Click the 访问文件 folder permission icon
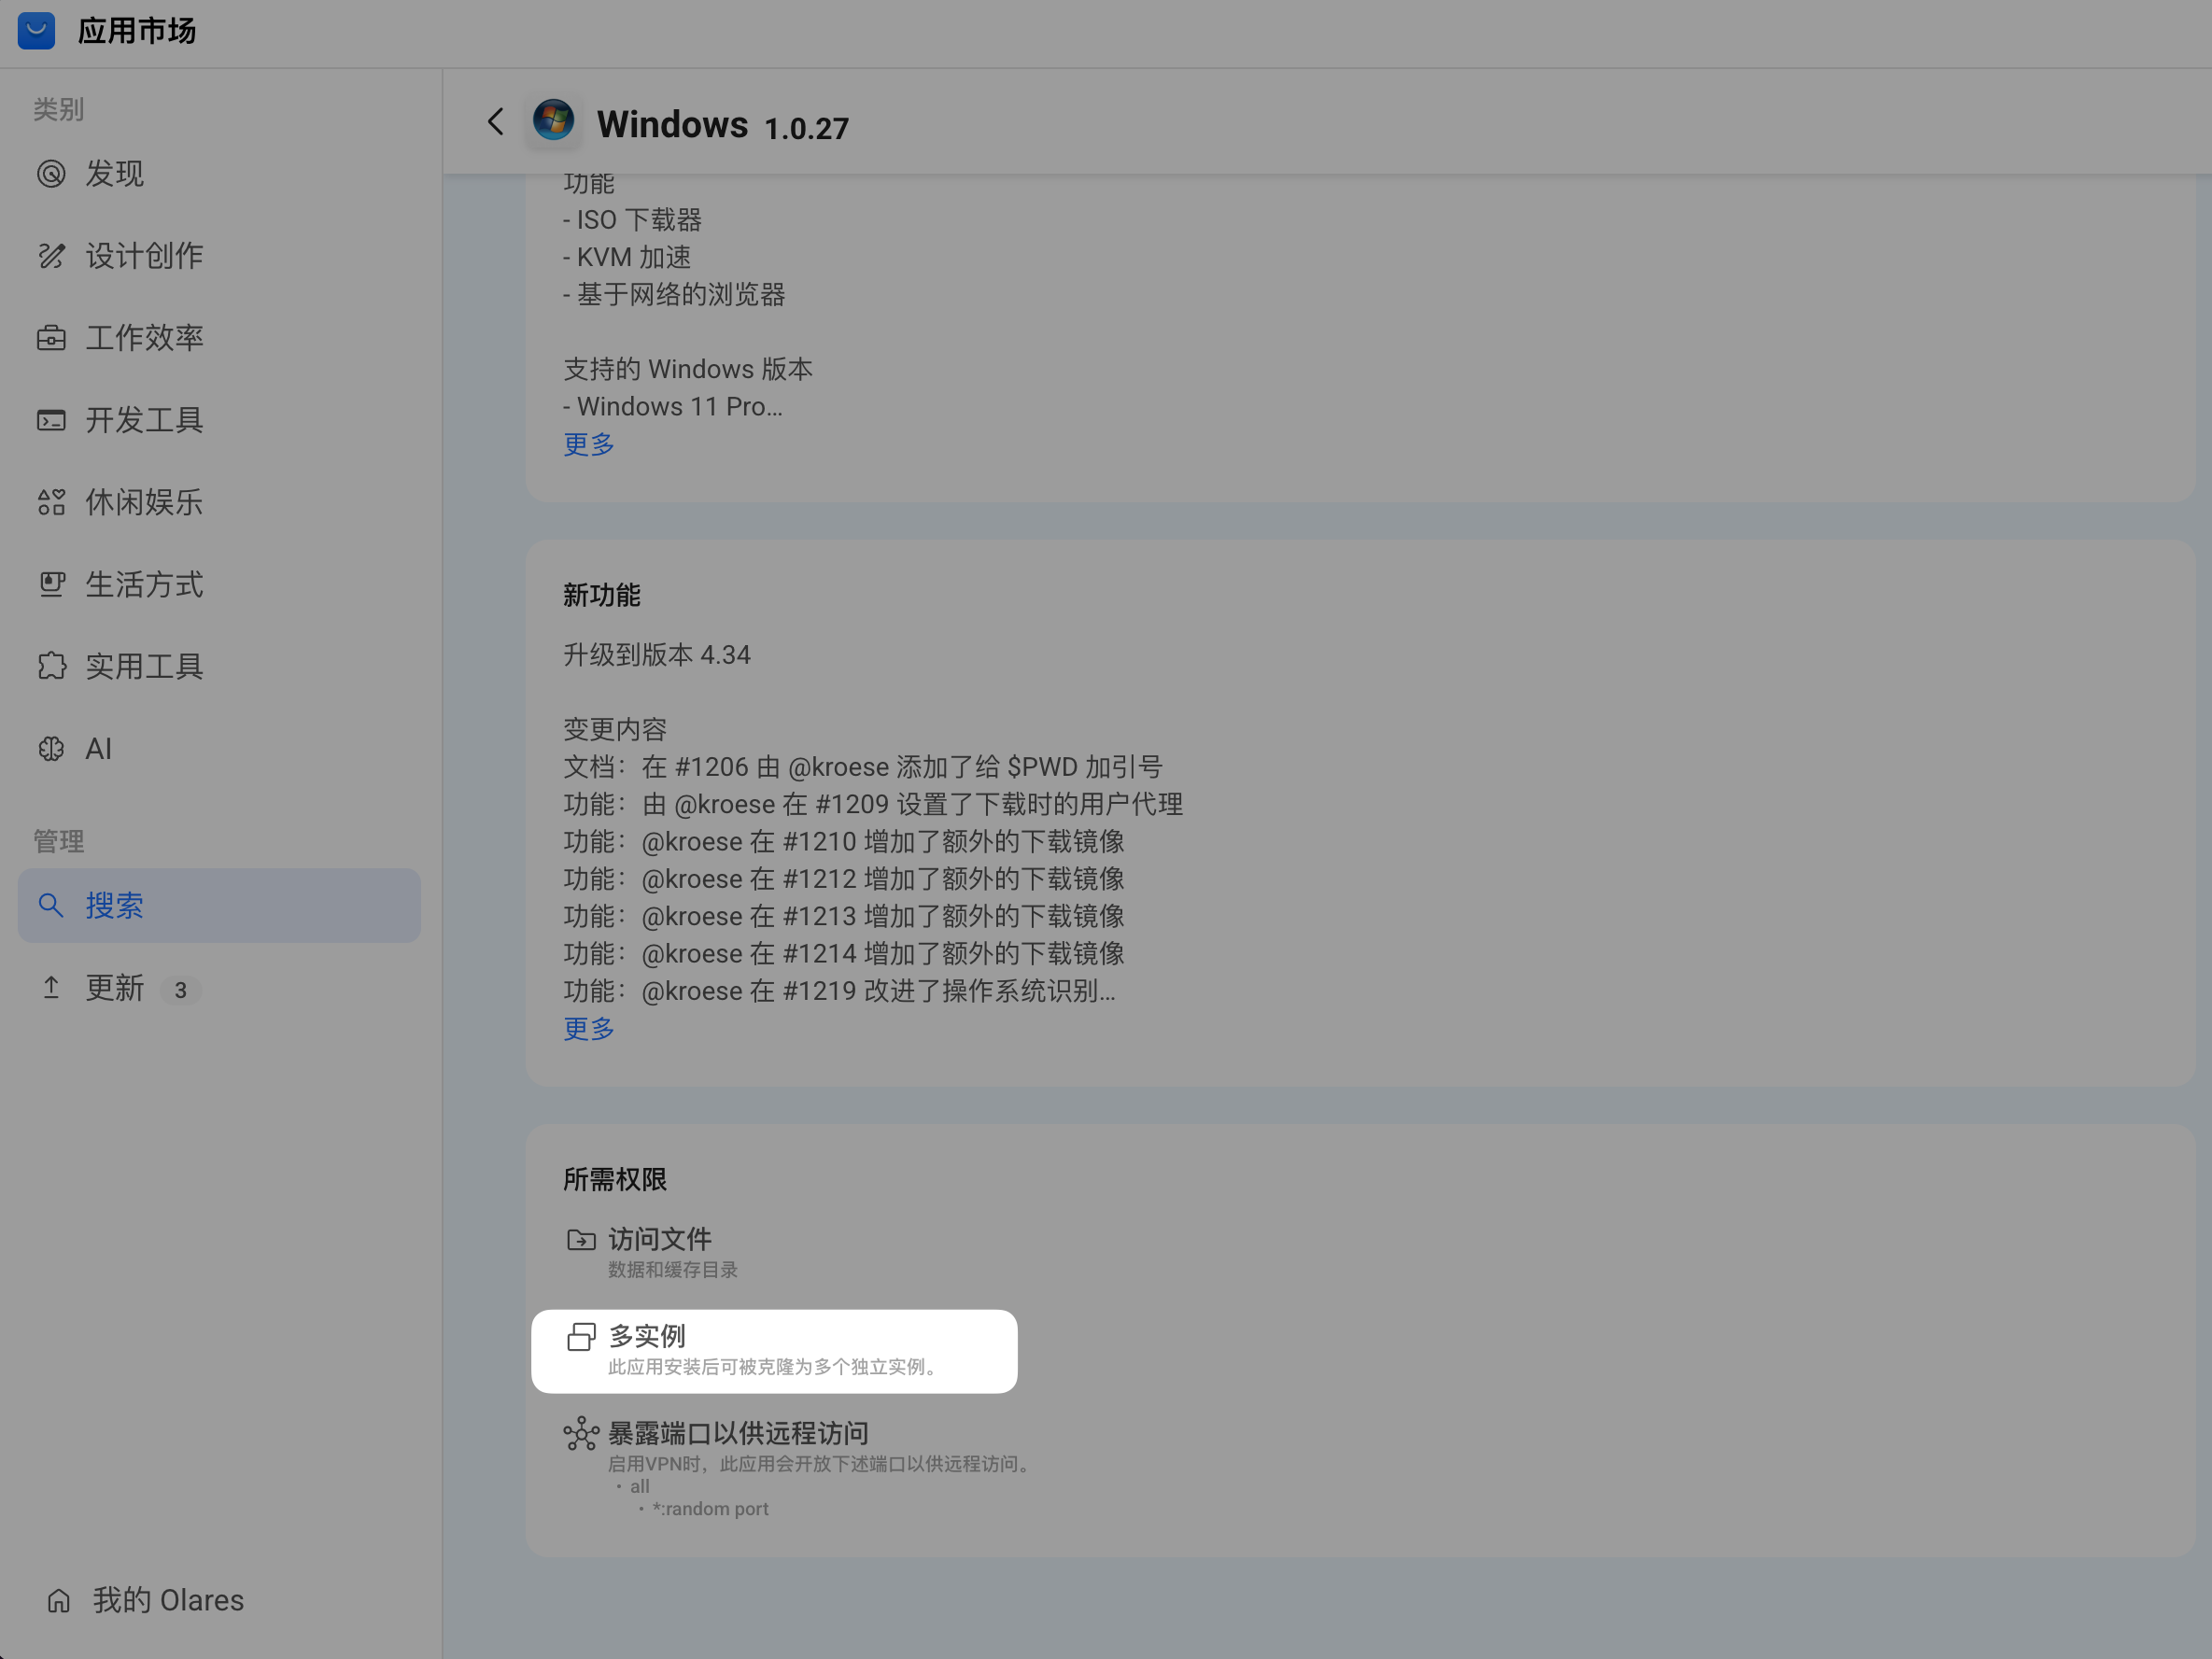 click(x=580, y=1238)
